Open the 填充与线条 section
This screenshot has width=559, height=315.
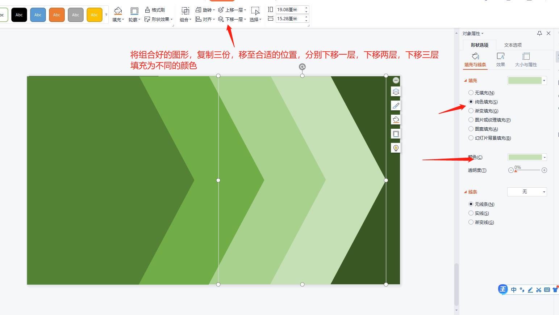pyautogui.click(x=475, y=60)
